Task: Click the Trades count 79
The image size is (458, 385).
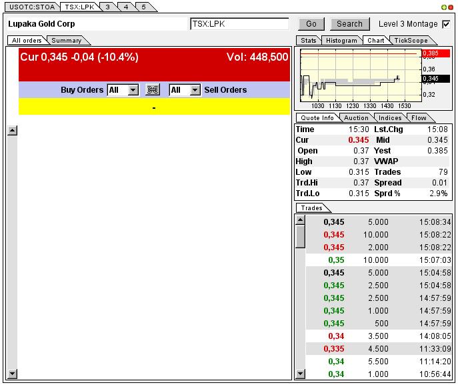Action: pos(443,172)
